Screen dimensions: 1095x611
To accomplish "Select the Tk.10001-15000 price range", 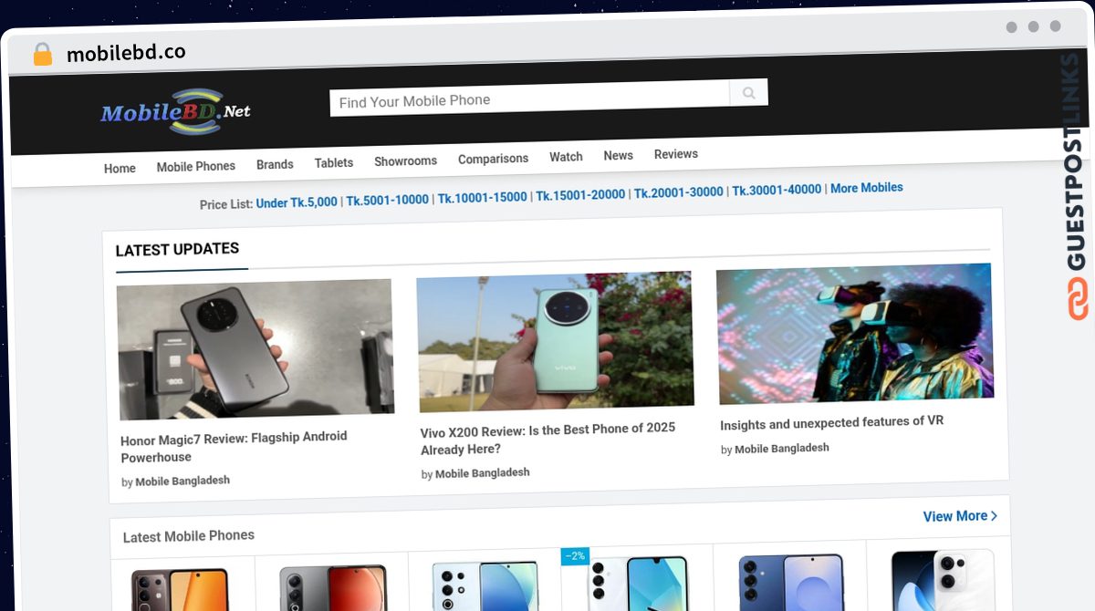I will coord(482,197).
